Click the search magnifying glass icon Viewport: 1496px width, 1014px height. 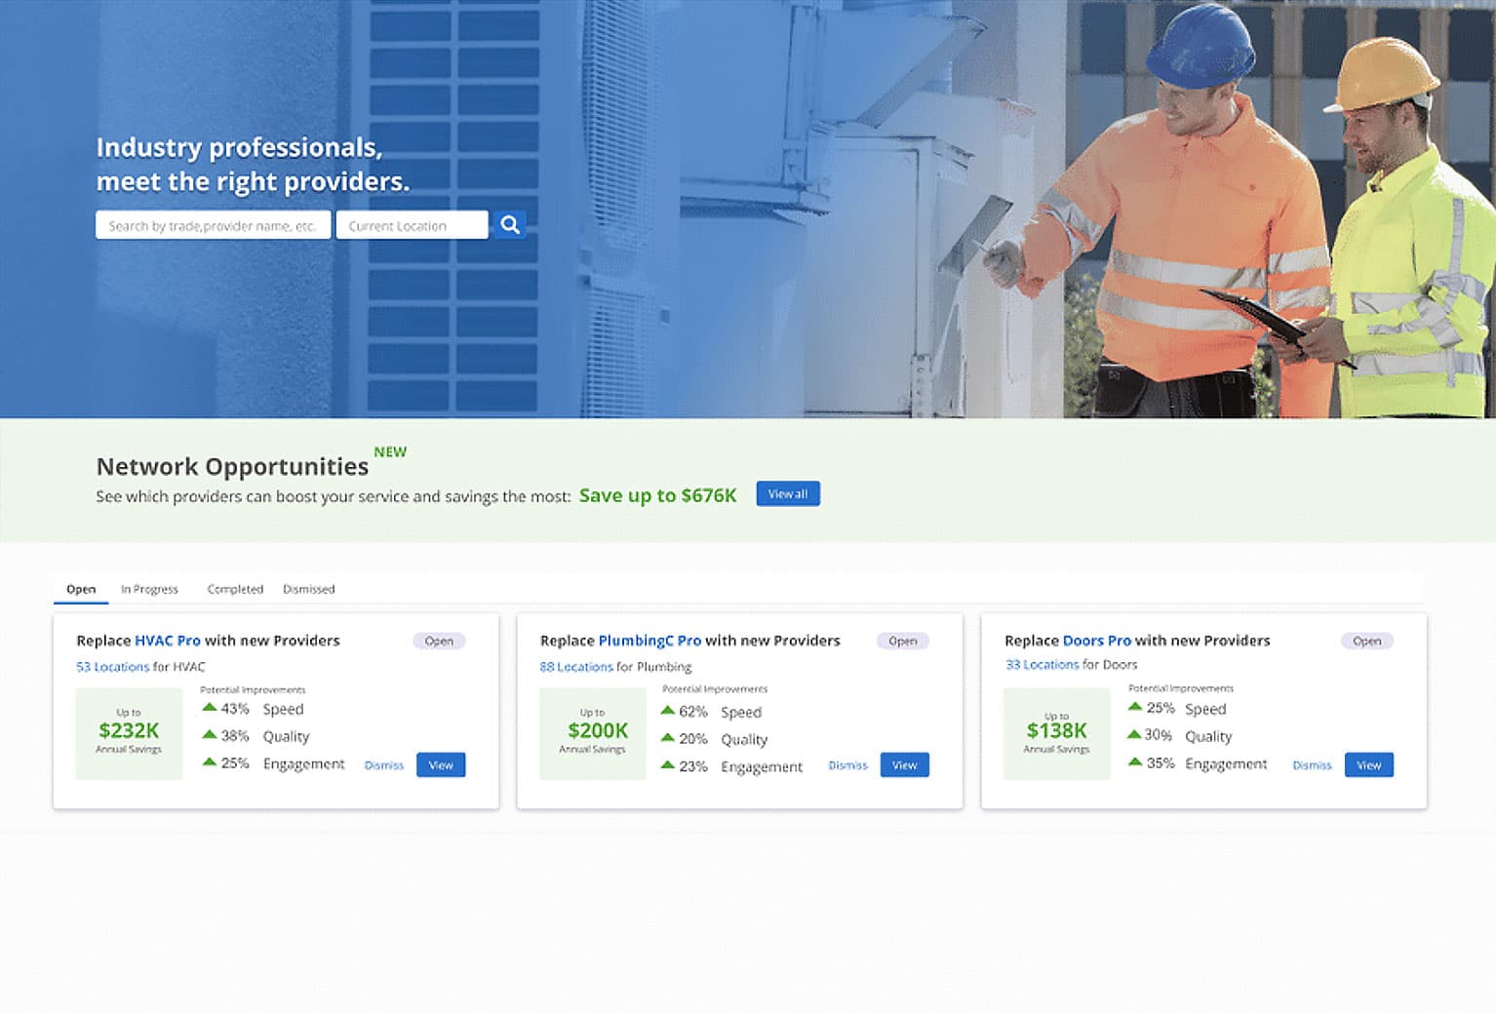pyautogui.click(x=509, y=224)
